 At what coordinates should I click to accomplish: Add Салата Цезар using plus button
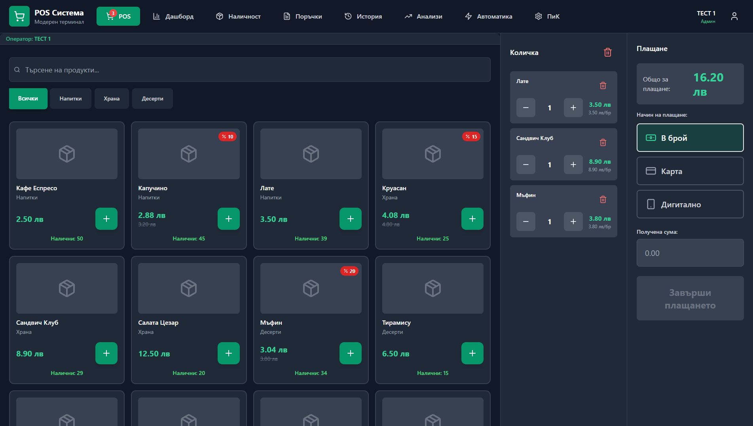click(x=228, y=353)
